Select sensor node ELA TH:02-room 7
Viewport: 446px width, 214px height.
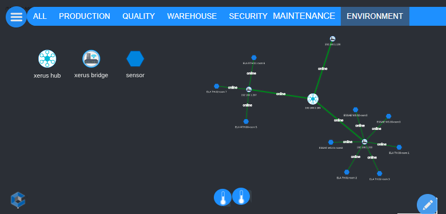(x=217, y=86)
